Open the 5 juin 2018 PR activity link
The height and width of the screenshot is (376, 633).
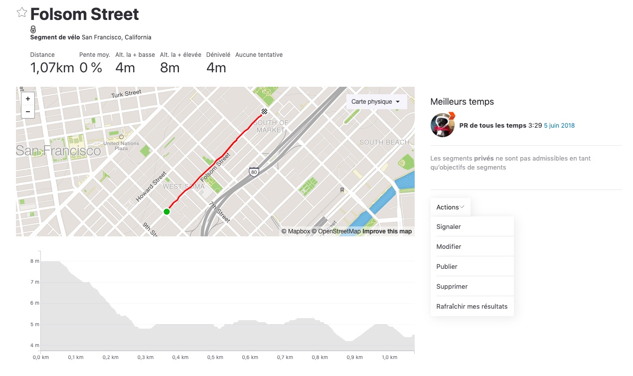(x=559, y=126)
